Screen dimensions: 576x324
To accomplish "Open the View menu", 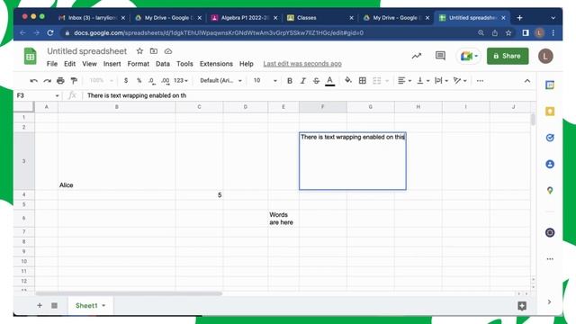I will (x=89, y=64).
